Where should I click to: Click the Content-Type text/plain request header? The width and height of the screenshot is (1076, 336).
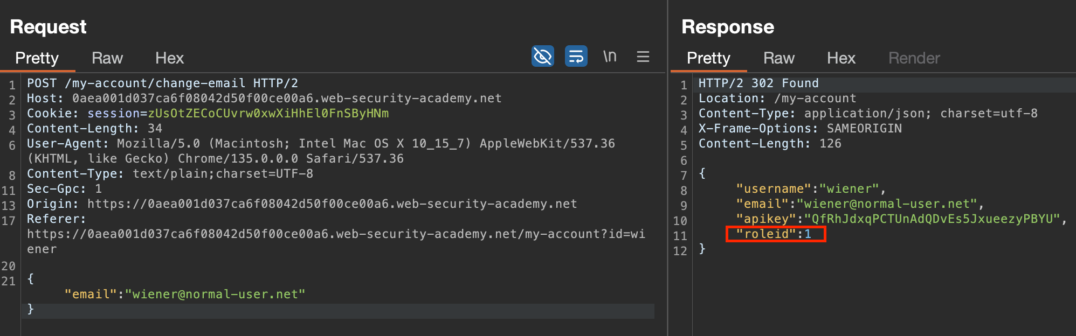[x=170, y=174]
